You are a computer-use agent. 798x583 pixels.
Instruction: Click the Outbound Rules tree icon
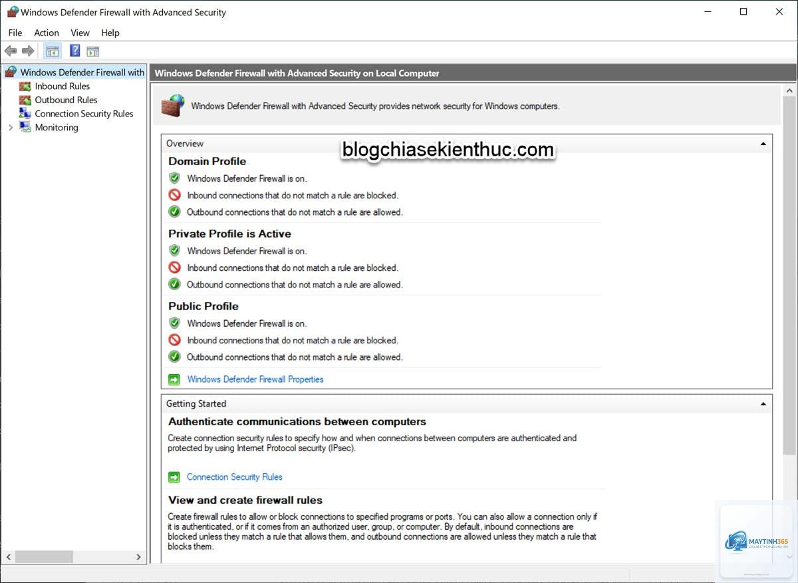coord(25,100)
